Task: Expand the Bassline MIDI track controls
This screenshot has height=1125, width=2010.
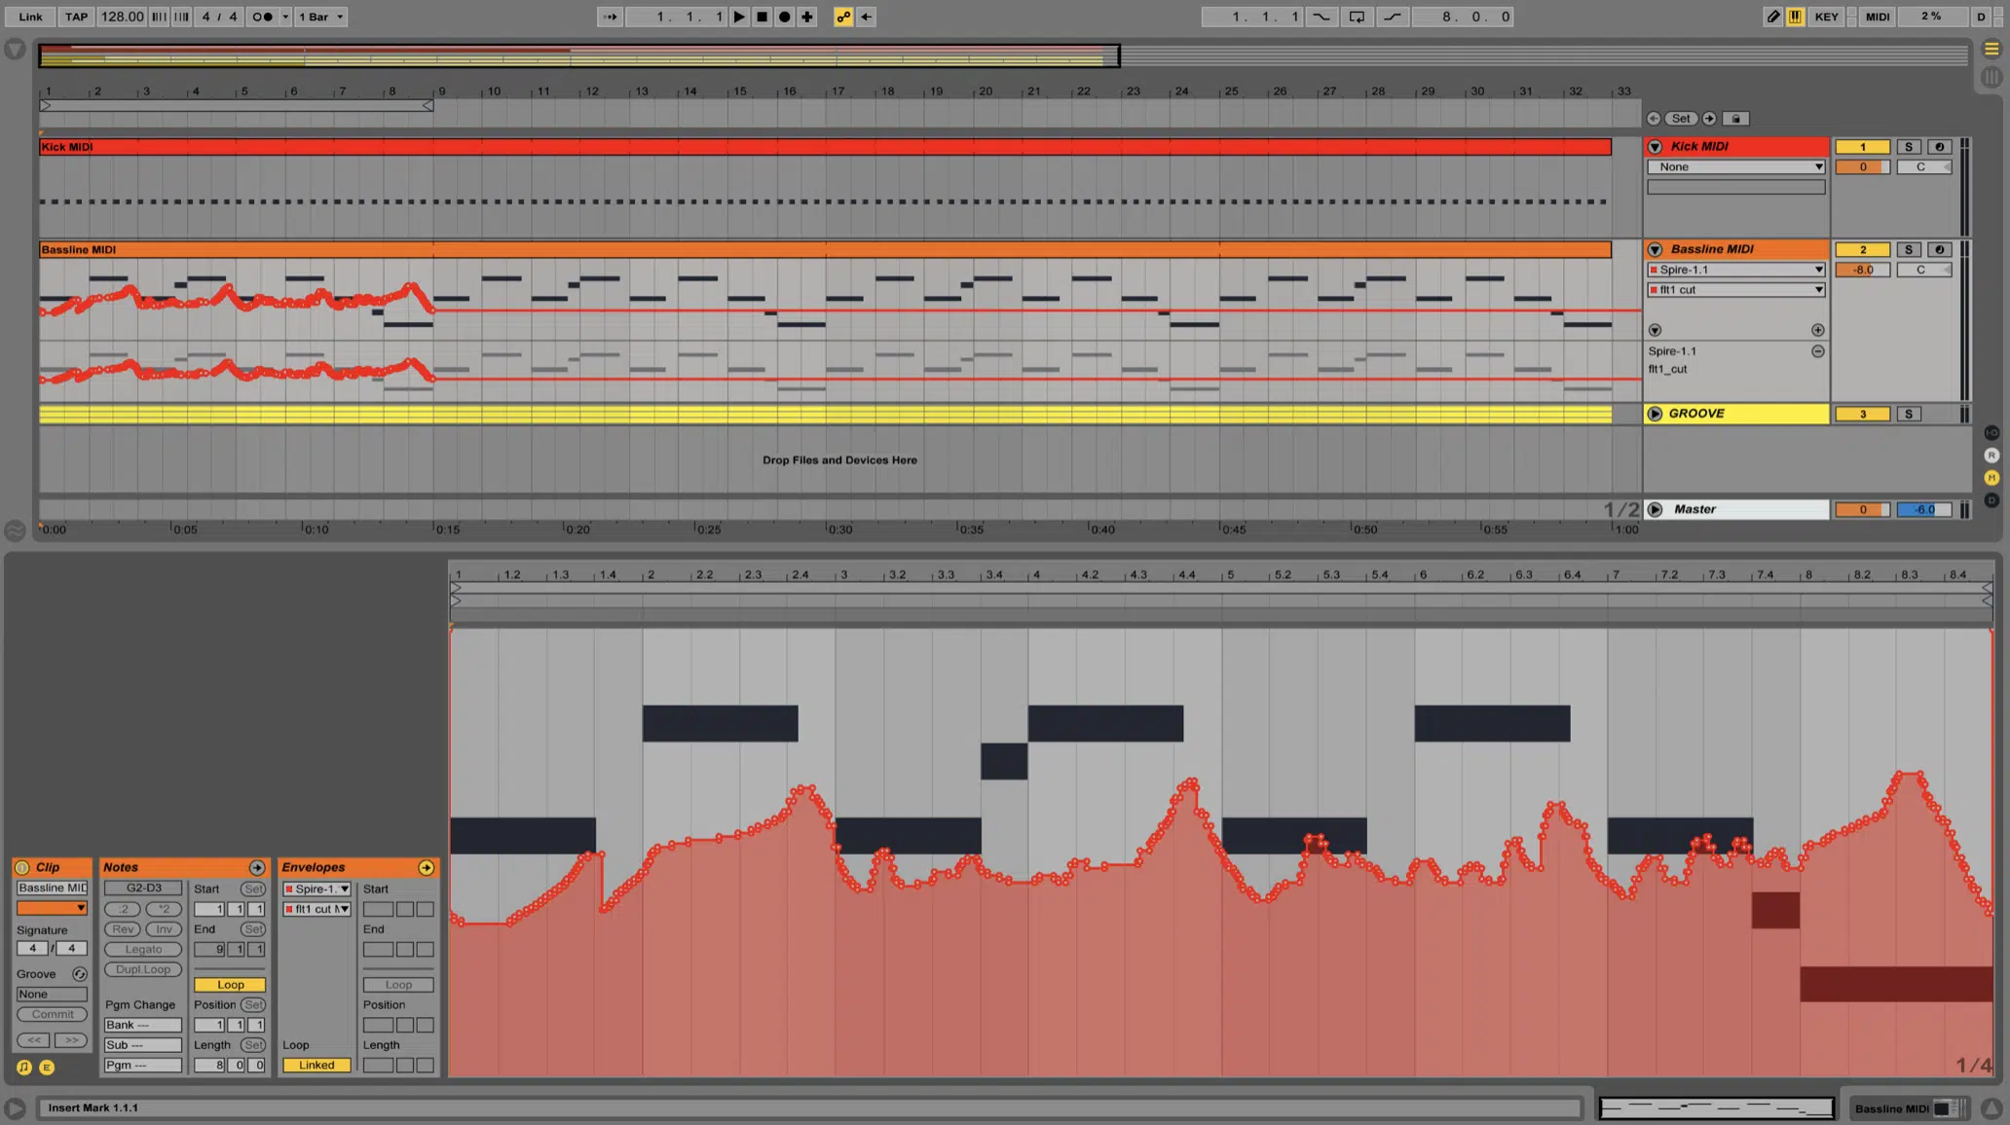Action: point(1656,248)
